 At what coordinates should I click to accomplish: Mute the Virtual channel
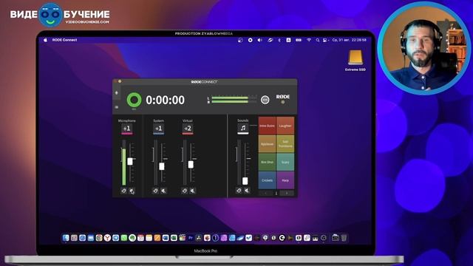click(x=192, y=191)
